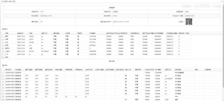Click the 导出 label above the maintenance table
The image size is (224, 101).
pos(6,65)
